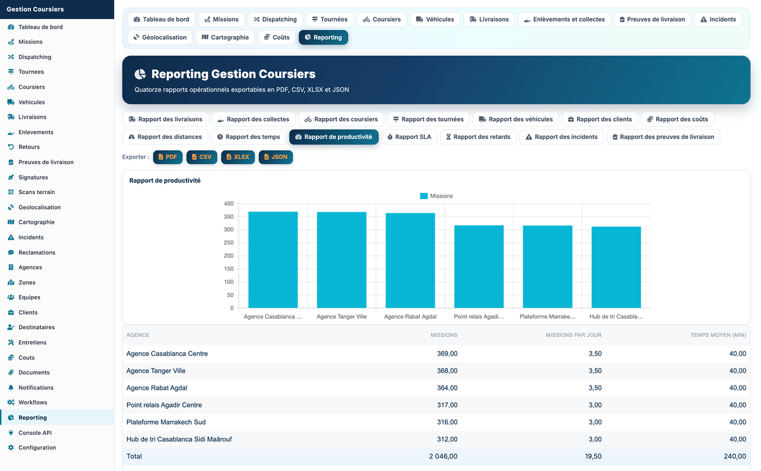Select the Reporting top tab
761x471 pixels.
click(x=323, y=37)
